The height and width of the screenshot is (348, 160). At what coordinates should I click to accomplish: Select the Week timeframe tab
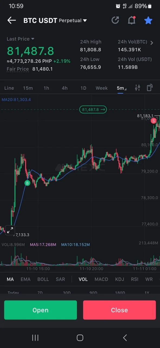click(102, 88)
